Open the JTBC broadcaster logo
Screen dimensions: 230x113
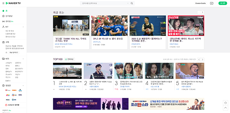(8, 95)
